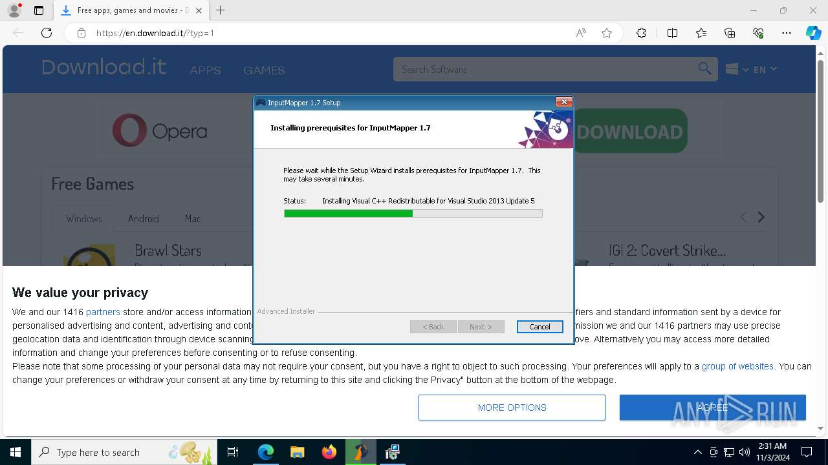The image size is (828, 465).
Task: Open Browser essentials heart icon
Action: (758, 33)
